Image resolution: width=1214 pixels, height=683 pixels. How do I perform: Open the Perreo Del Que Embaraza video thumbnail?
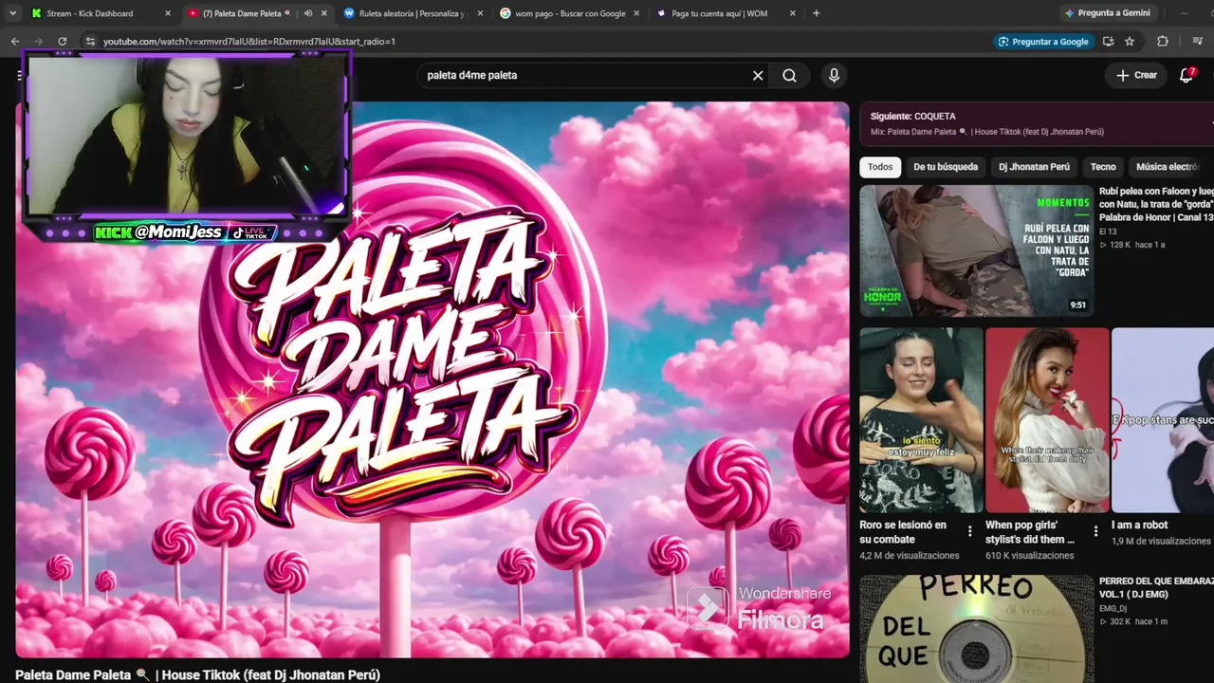[x=977, y=629]
